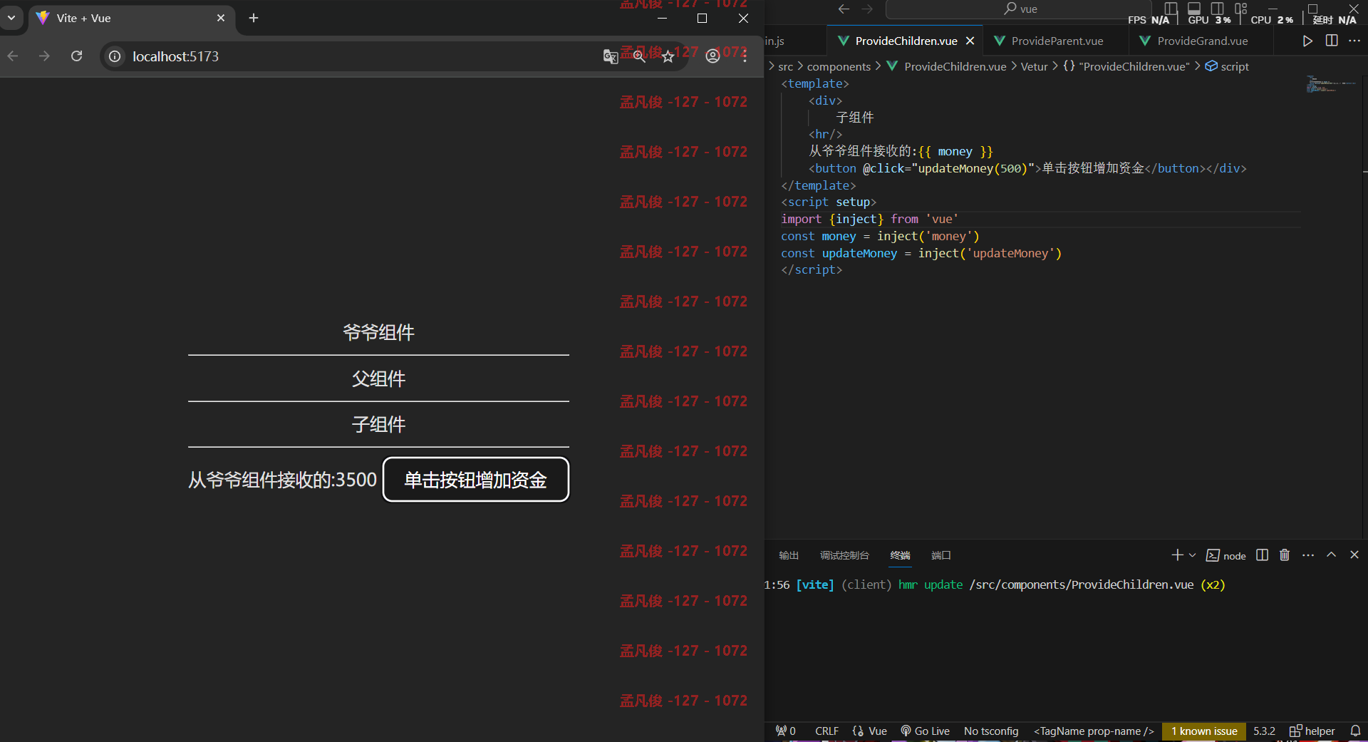Open 1 known issue status warning
1368x742 pixels.
tap(1204, 731)
